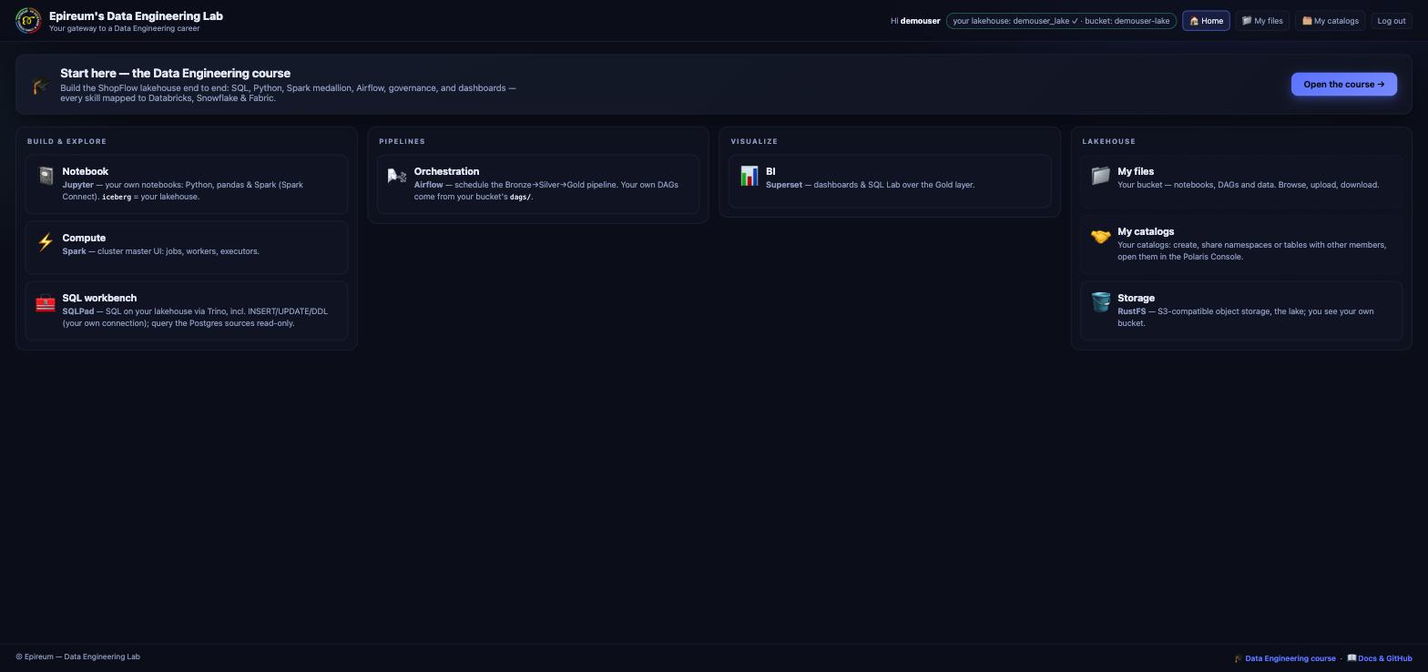Log out of the lab
This screenshot has width=1428, height=672.
(x=1392, y=21)
